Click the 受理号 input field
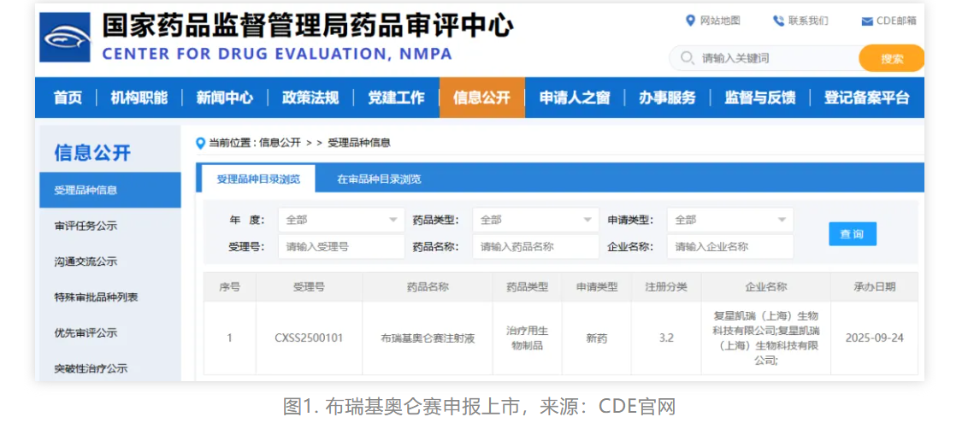The height and width of the screenshot is (423, 980). point(341,247)
